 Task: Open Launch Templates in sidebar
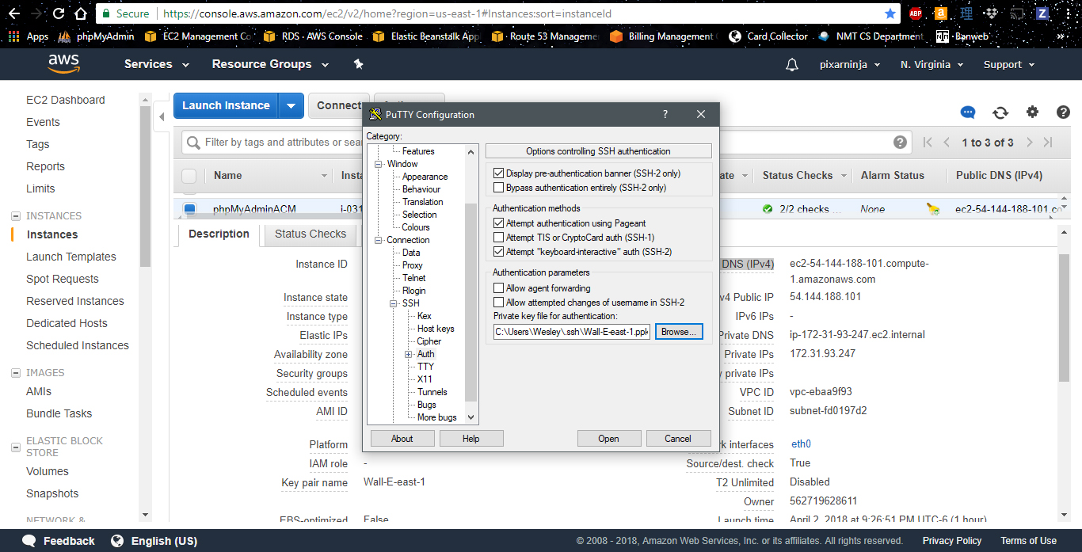[71, 257]
